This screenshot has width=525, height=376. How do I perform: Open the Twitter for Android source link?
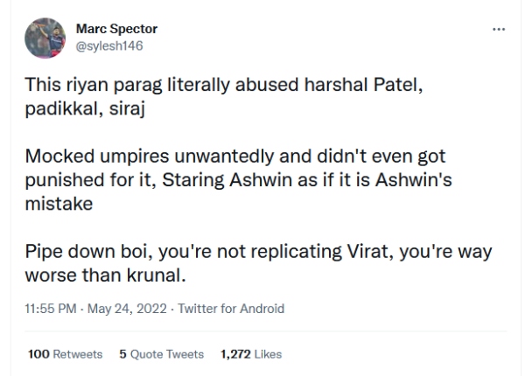(231, 309)
